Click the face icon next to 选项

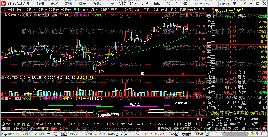tap(169, 4)
